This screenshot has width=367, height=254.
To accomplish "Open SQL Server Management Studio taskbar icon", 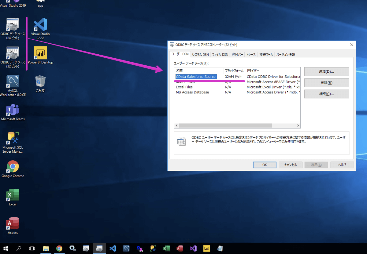I will click(153, 249).
